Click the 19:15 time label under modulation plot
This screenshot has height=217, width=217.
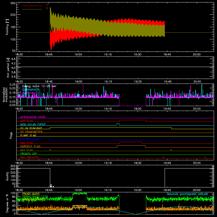(x=108, y=109)
